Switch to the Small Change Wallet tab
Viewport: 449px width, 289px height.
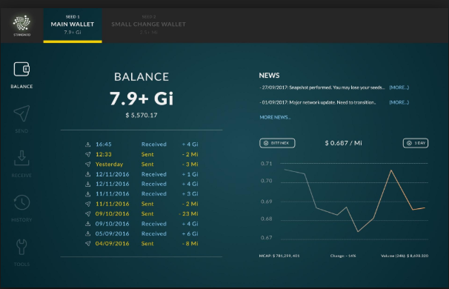coord(149,25)
